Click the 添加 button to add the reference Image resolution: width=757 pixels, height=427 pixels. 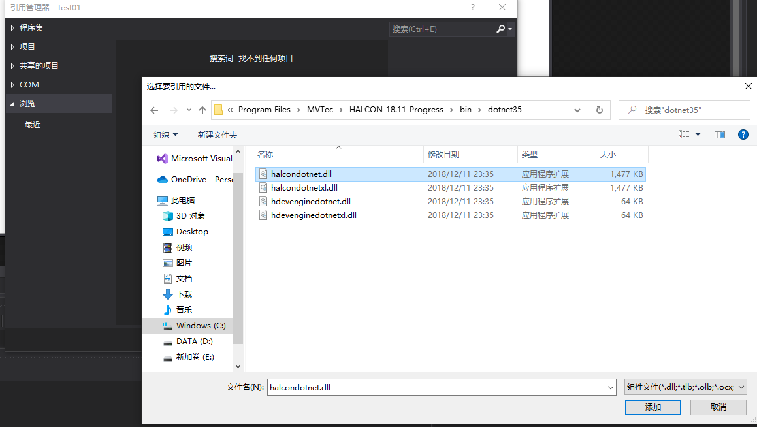(652, 407)
